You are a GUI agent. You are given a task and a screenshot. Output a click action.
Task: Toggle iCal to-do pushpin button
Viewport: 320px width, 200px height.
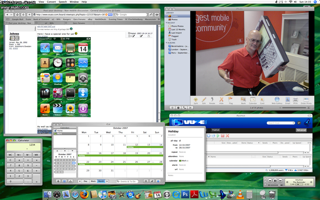(x=152, y=181)
